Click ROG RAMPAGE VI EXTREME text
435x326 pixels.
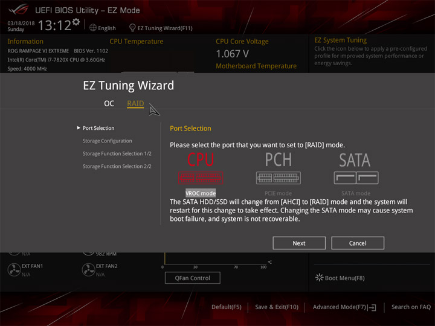point(38,51)
